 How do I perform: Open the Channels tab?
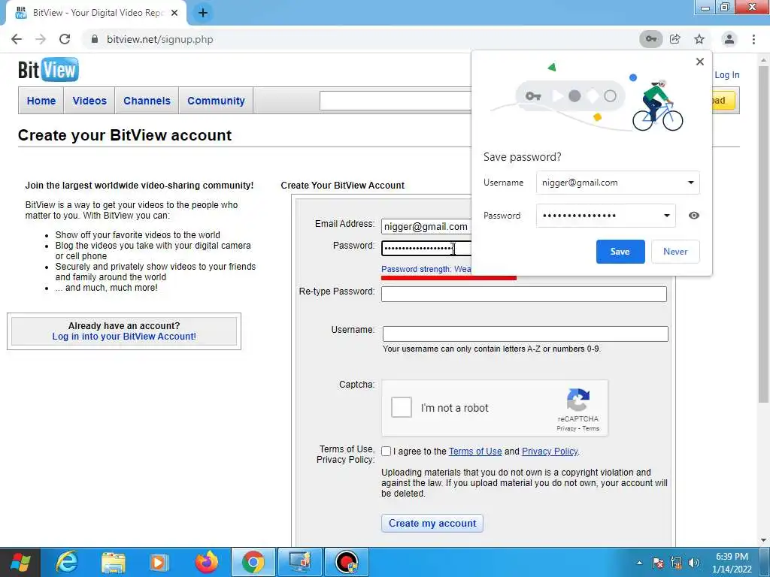click(147, 101)
